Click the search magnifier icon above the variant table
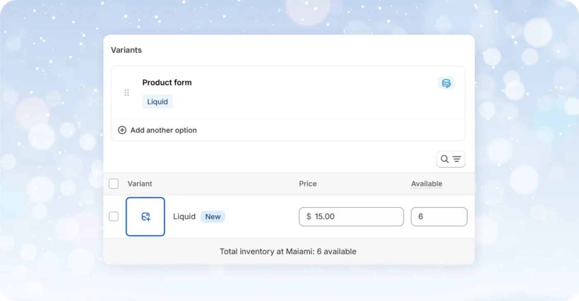 445,159
